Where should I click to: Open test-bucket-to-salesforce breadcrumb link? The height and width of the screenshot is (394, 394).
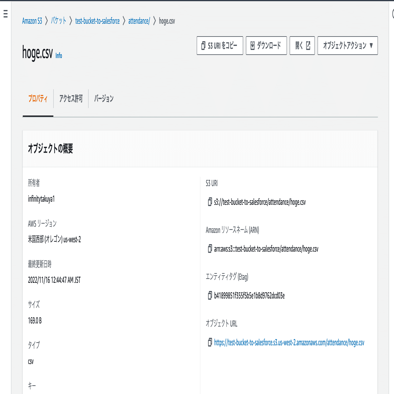click(97, 21)
